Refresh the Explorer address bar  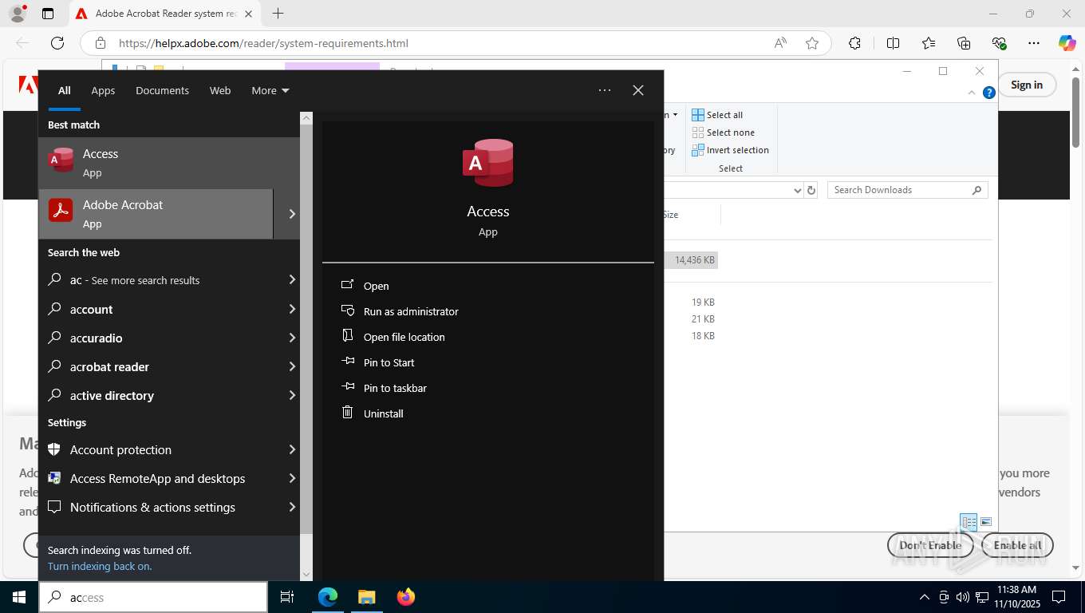click(811, 190)
